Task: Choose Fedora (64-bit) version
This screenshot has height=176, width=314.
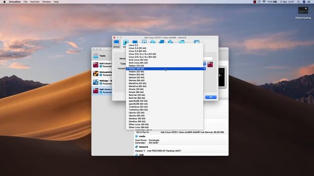Action: (165, 74)
